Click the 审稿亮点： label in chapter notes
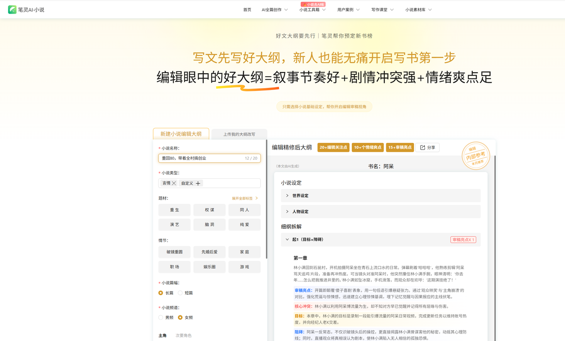Image resolution: width=565 pixels, height=341 pixels. [x=303, y=291]
